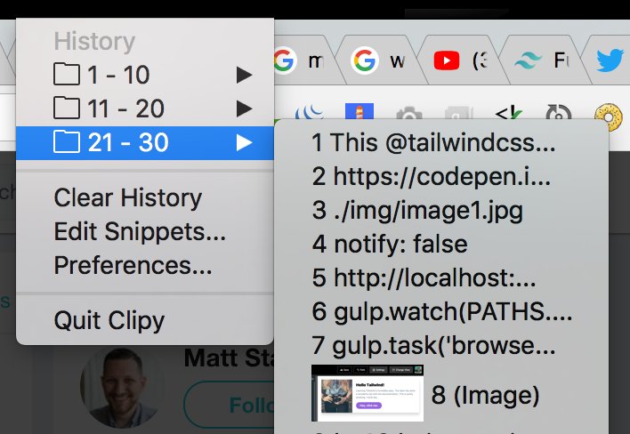Click the 1 - 10 submenu arrow

point(245,75)
